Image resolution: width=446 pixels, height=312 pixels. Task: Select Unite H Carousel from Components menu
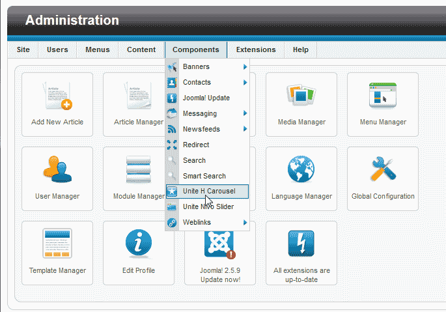pos(208,191)
